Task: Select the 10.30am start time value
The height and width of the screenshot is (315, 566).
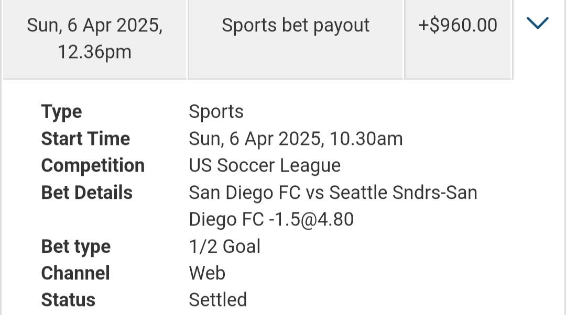Action: tap(296, 139)
